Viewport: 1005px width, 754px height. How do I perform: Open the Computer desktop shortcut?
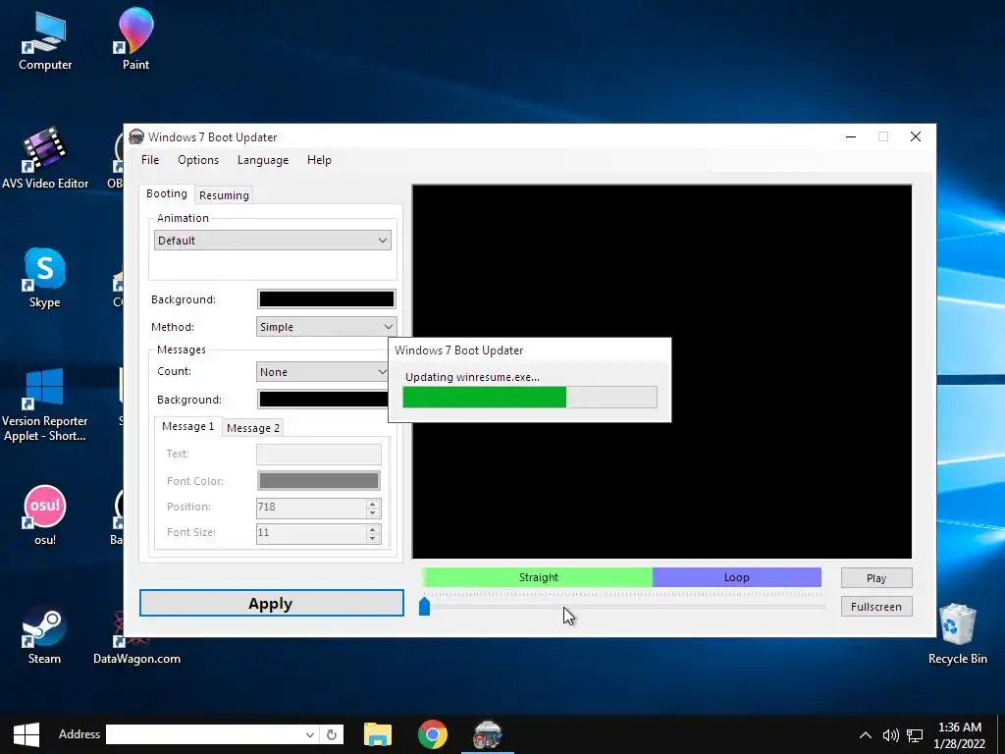coord(45,38)
